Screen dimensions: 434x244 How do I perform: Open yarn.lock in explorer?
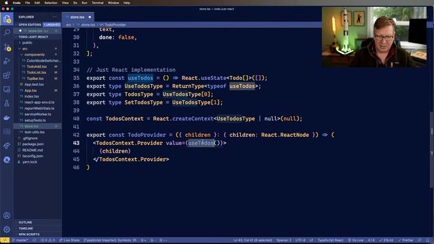tap(29, 162)
